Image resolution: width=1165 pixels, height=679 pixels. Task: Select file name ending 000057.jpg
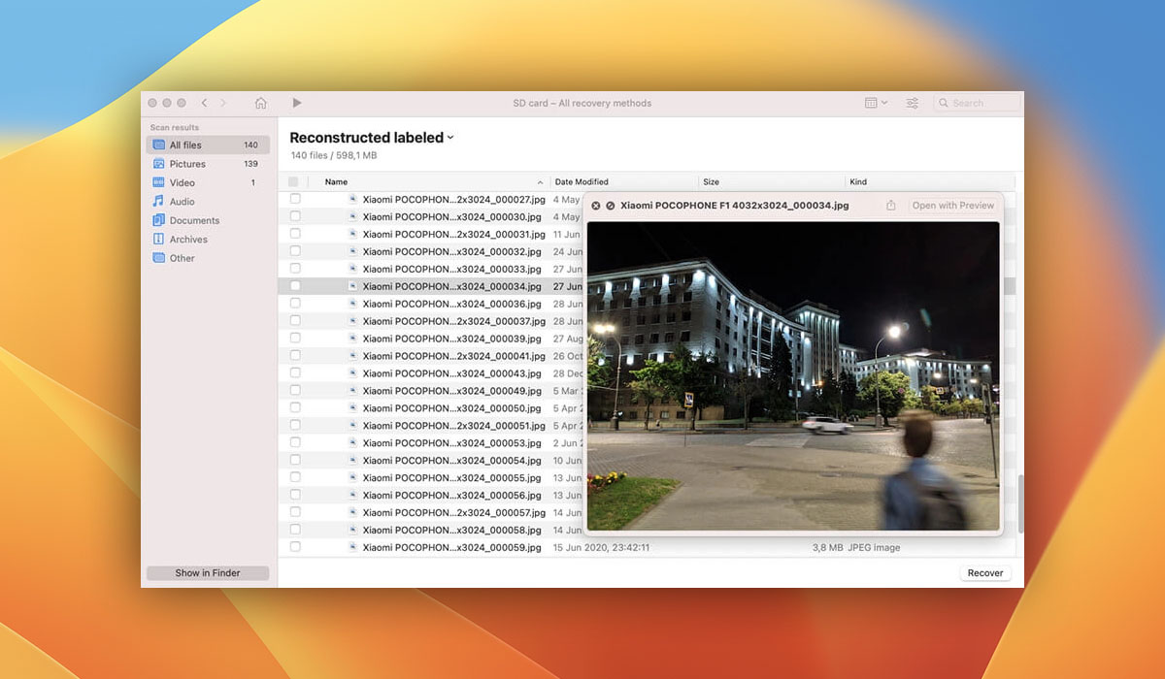(453, 513)
